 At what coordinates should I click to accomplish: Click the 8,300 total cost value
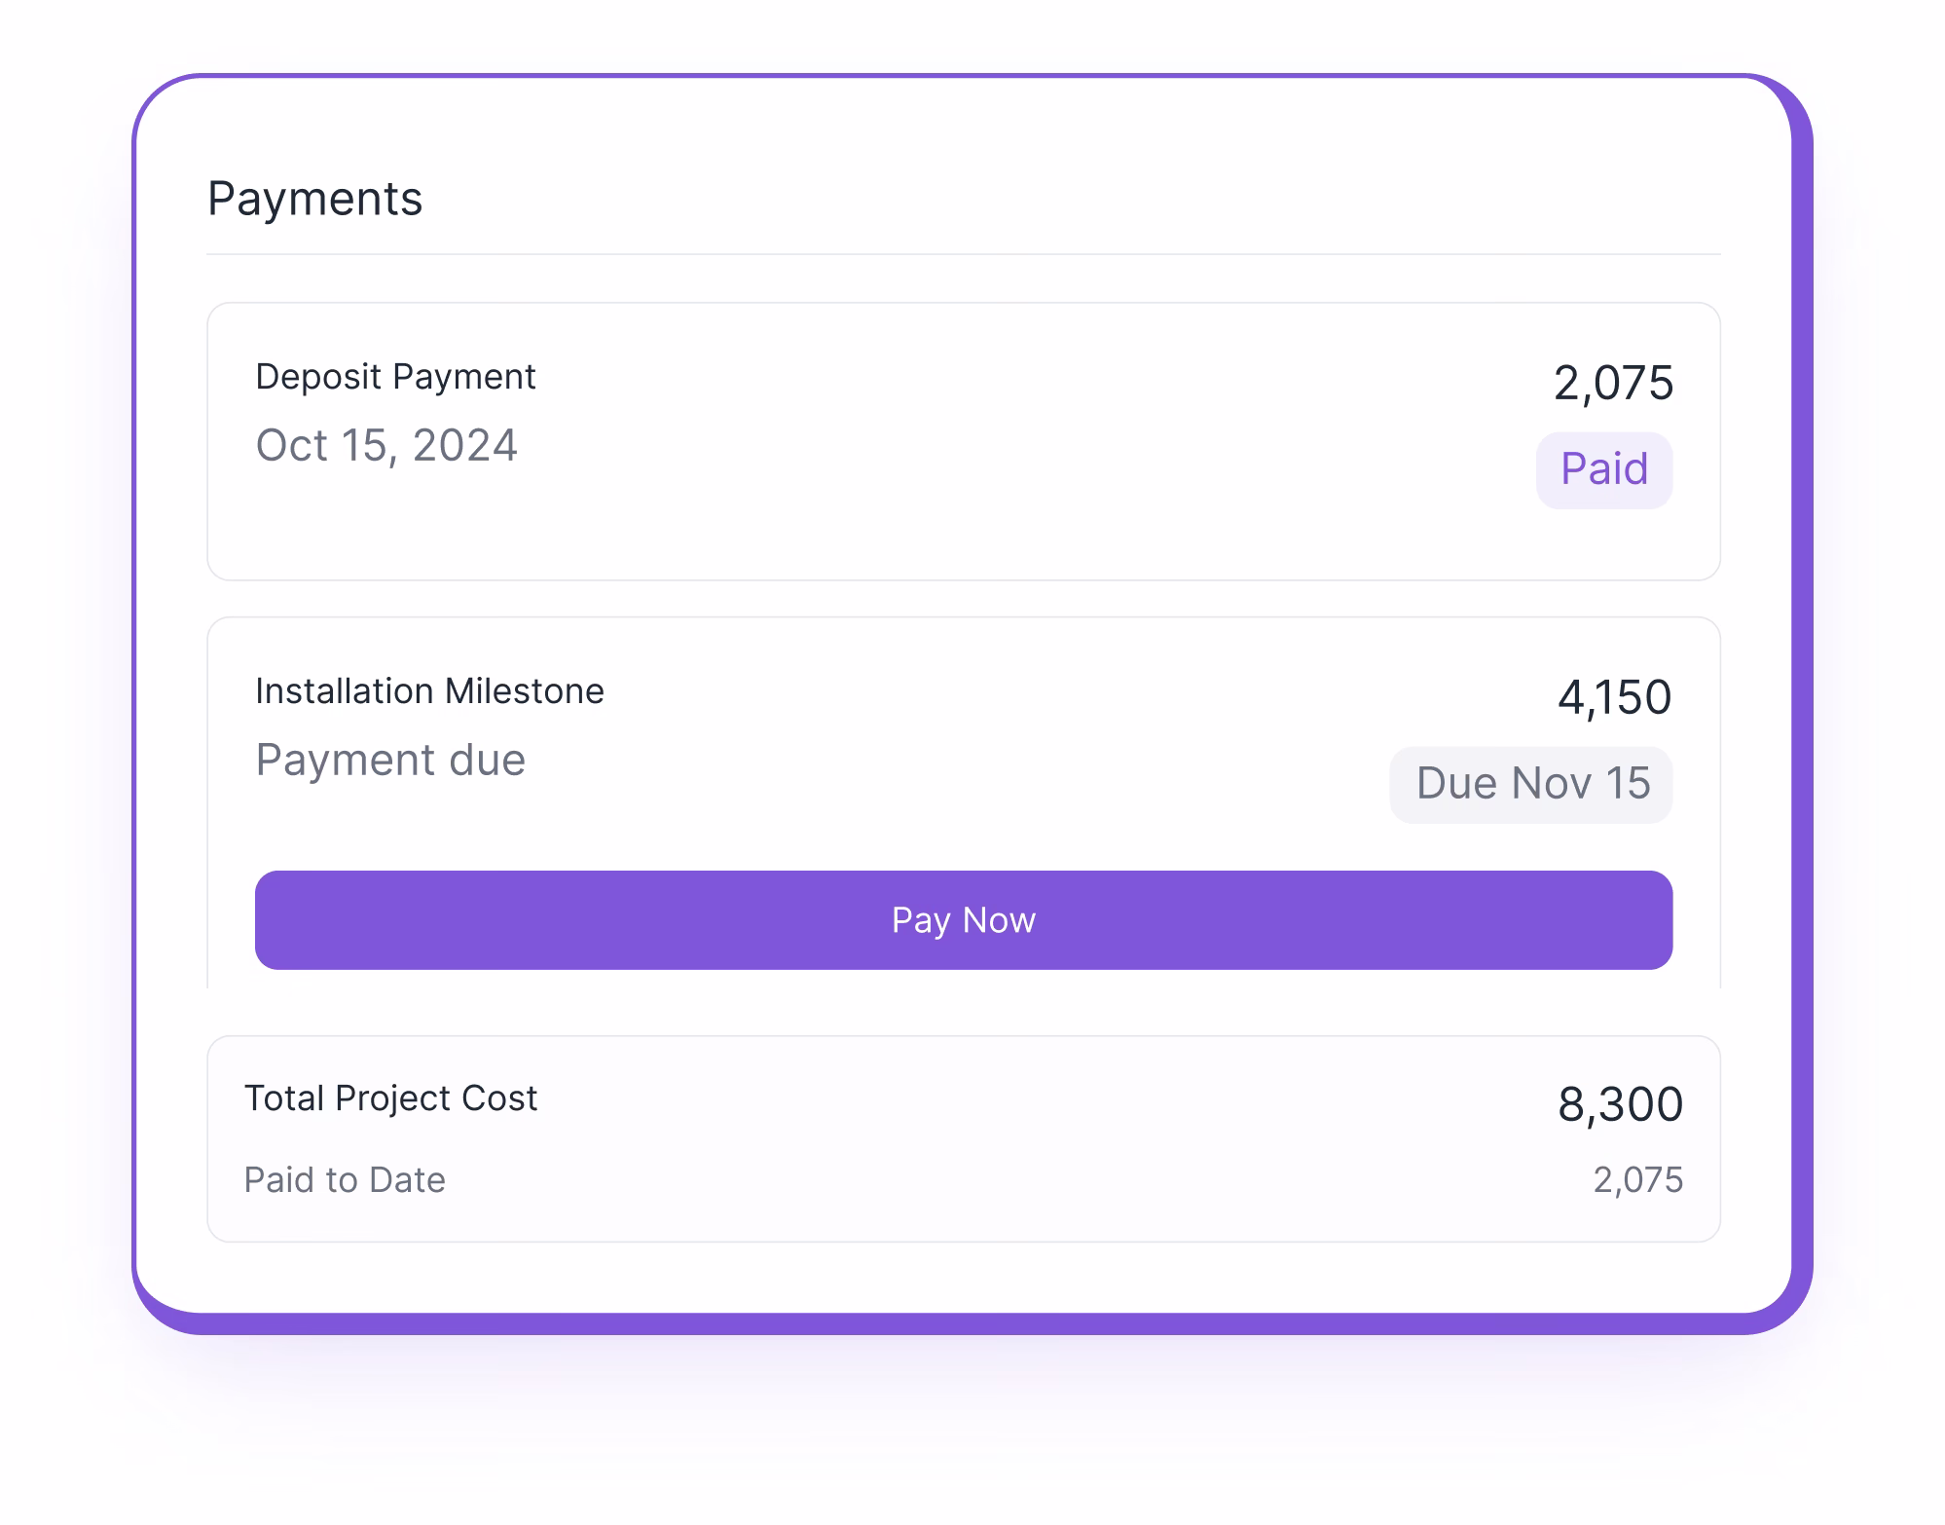[1620, 1103]
